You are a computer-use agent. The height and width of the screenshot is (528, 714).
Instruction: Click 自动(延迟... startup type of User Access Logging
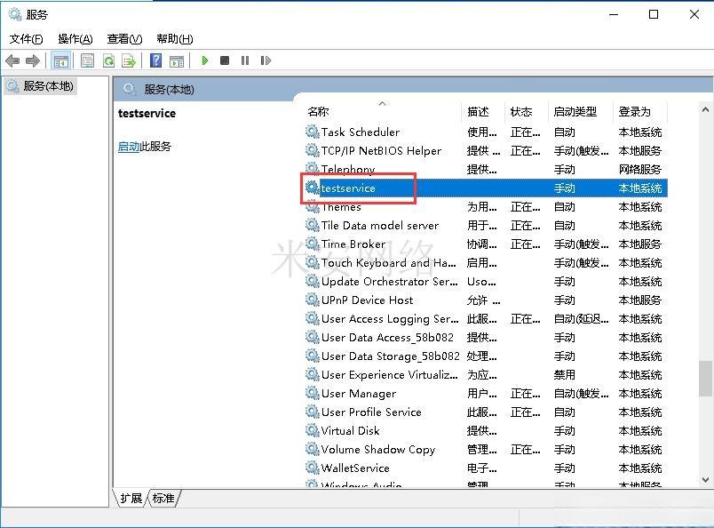(581, 319)
